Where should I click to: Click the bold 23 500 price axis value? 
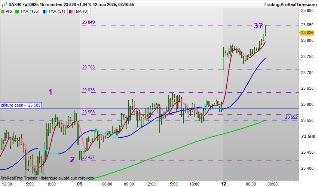point(308,137)
